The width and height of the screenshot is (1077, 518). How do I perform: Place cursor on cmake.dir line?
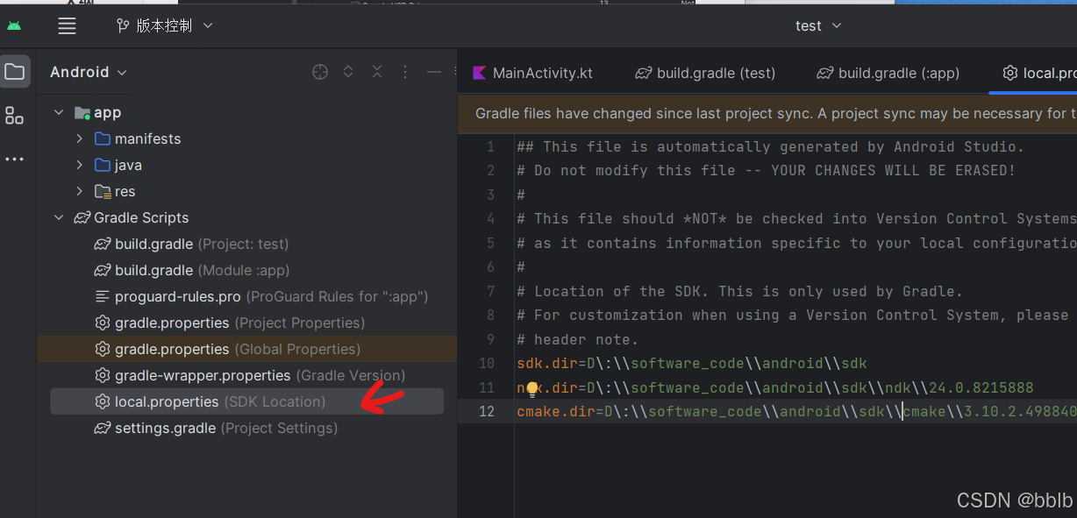click(x=796, y=411)
